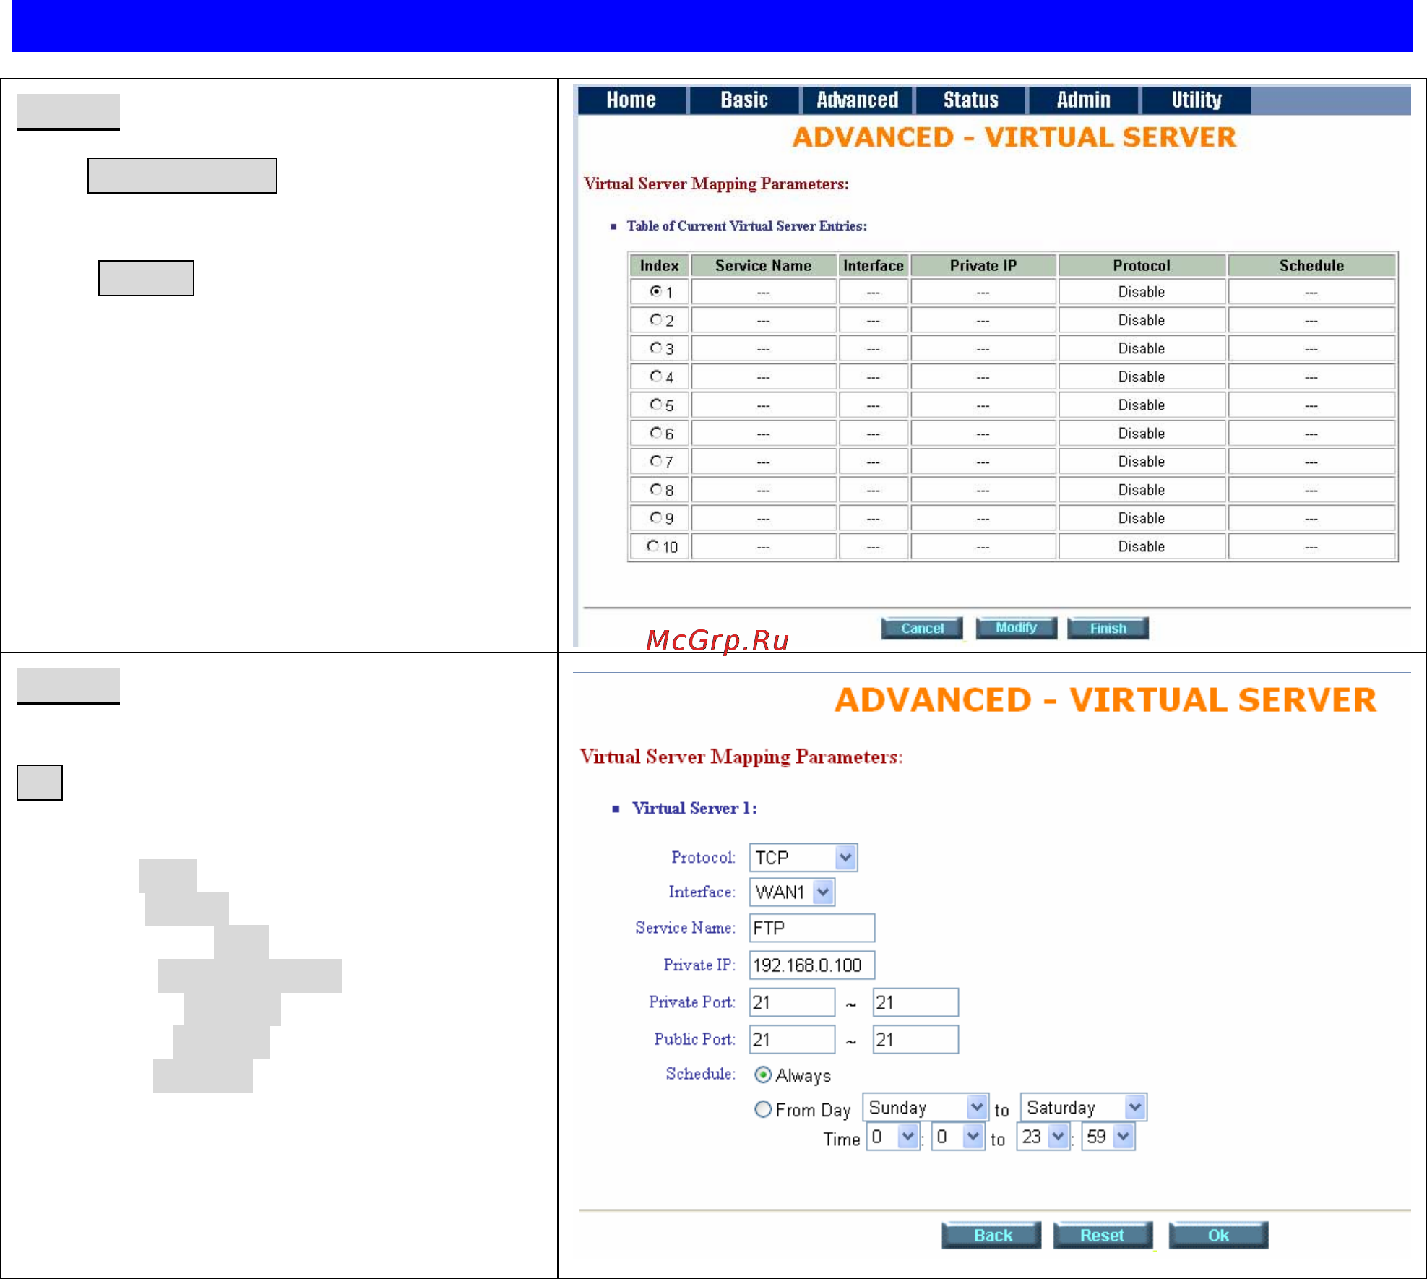
Task: Click the Service Name FTP field
Action: (x=812, y=928)
